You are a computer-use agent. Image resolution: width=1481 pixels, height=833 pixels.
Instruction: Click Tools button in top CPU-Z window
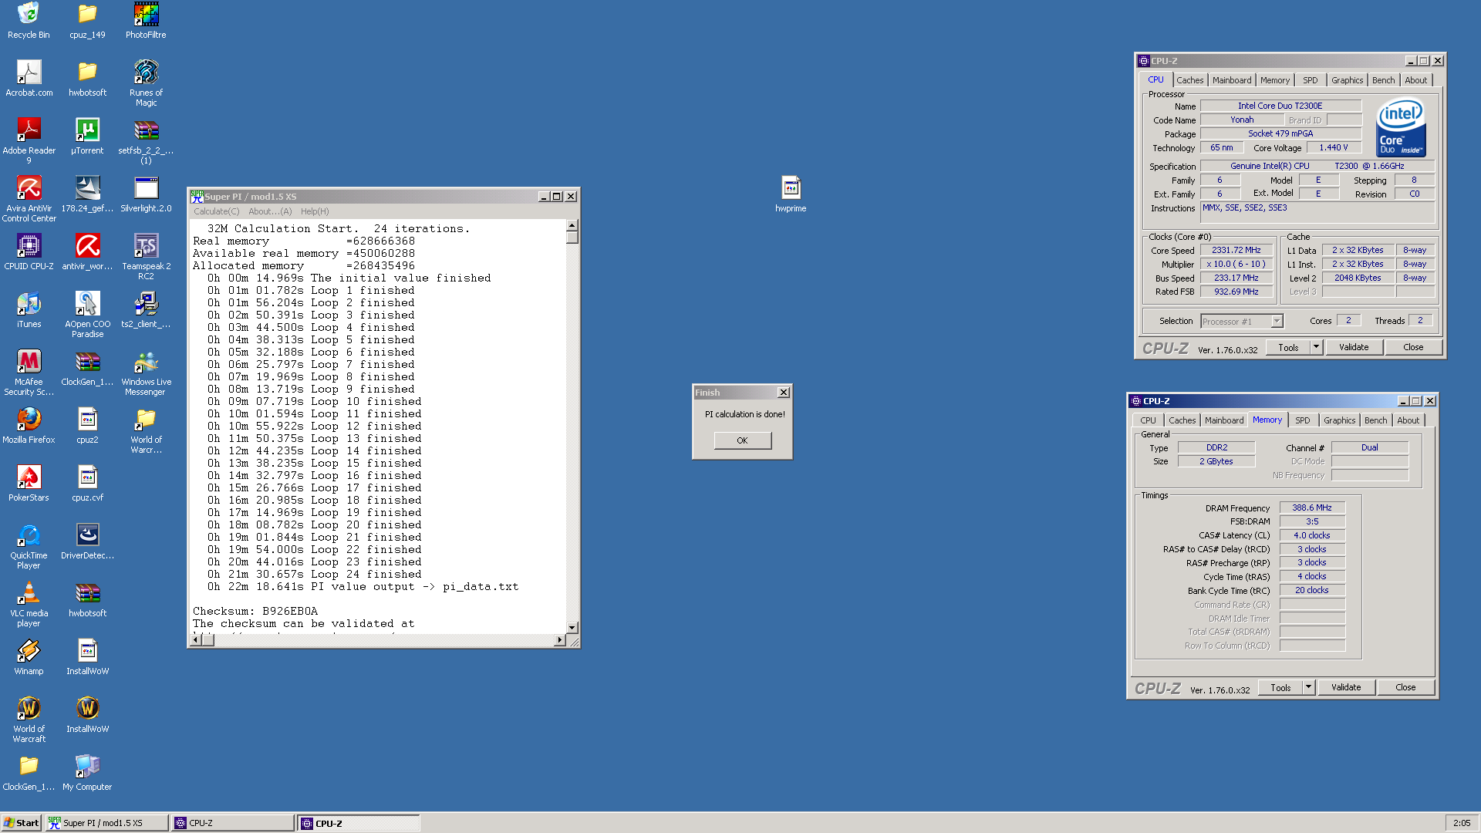(1288, 348)
